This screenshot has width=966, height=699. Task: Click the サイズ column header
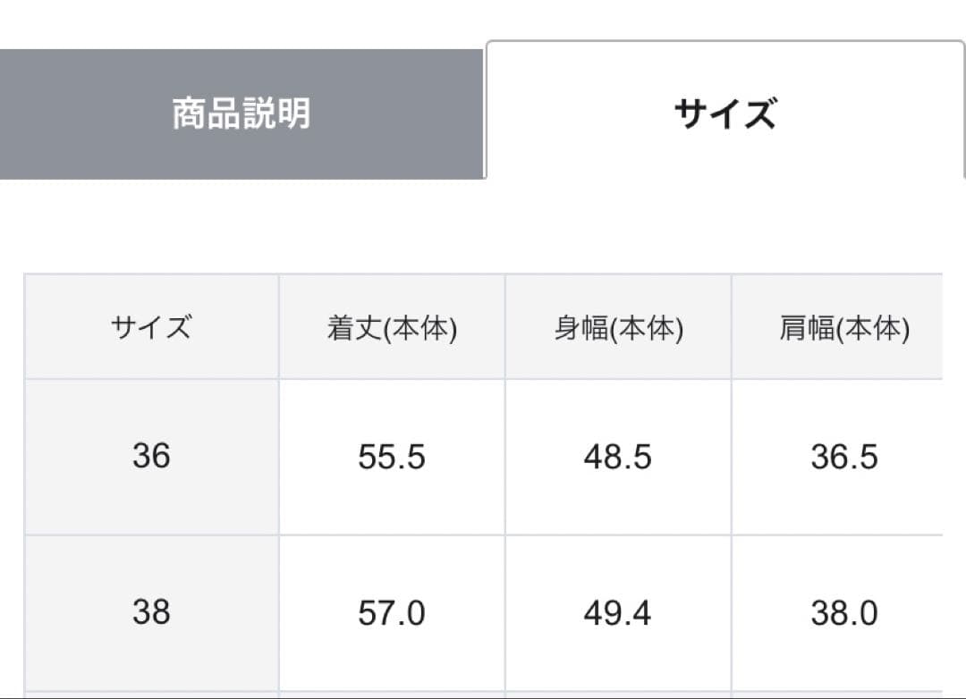pyautogui.click(x=151, y=328)
